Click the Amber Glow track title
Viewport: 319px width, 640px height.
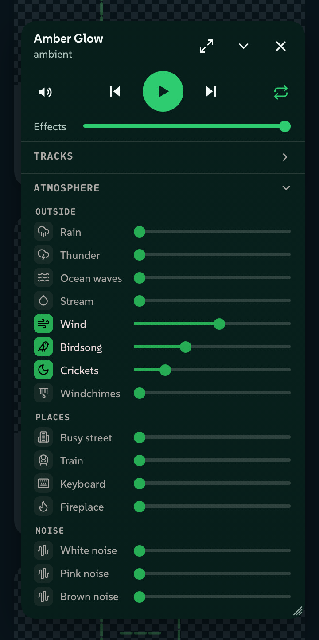tap(68, 38)
